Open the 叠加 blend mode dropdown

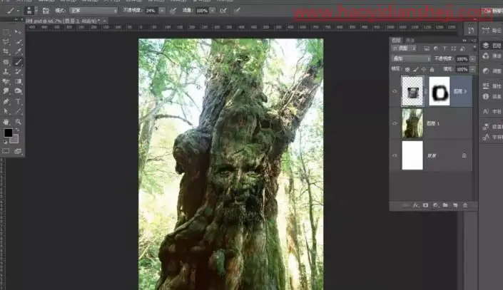412,58
